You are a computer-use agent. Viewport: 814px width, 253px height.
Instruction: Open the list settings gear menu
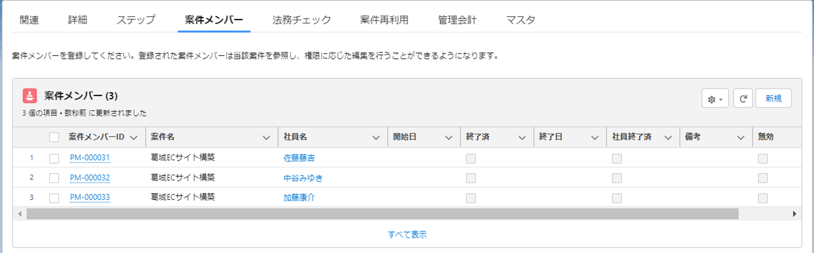715,99
